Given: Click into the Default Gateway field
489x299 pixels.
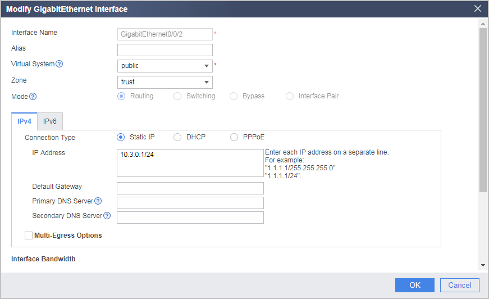Looking at the screenshot, I should click(190, 188).
